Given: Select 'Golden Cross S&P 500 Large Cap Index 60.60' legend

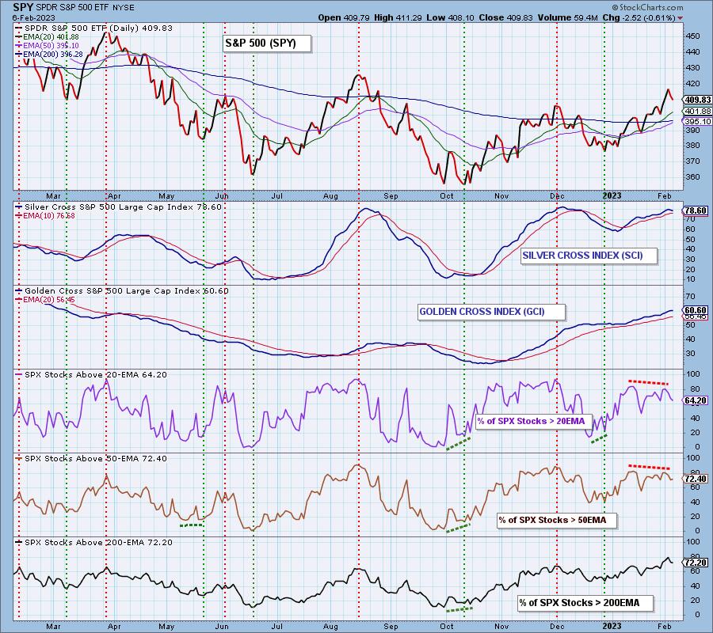Looking at the screenshot, I should tap(122, 291).
